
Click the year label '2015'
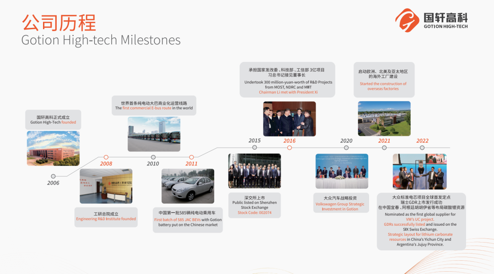pyautogui.click(x=255, y=141)
